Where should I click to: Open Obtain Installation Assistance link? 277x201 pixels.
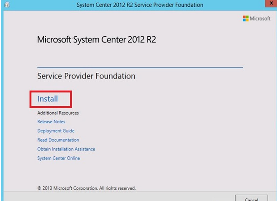(x=66, y=149)
